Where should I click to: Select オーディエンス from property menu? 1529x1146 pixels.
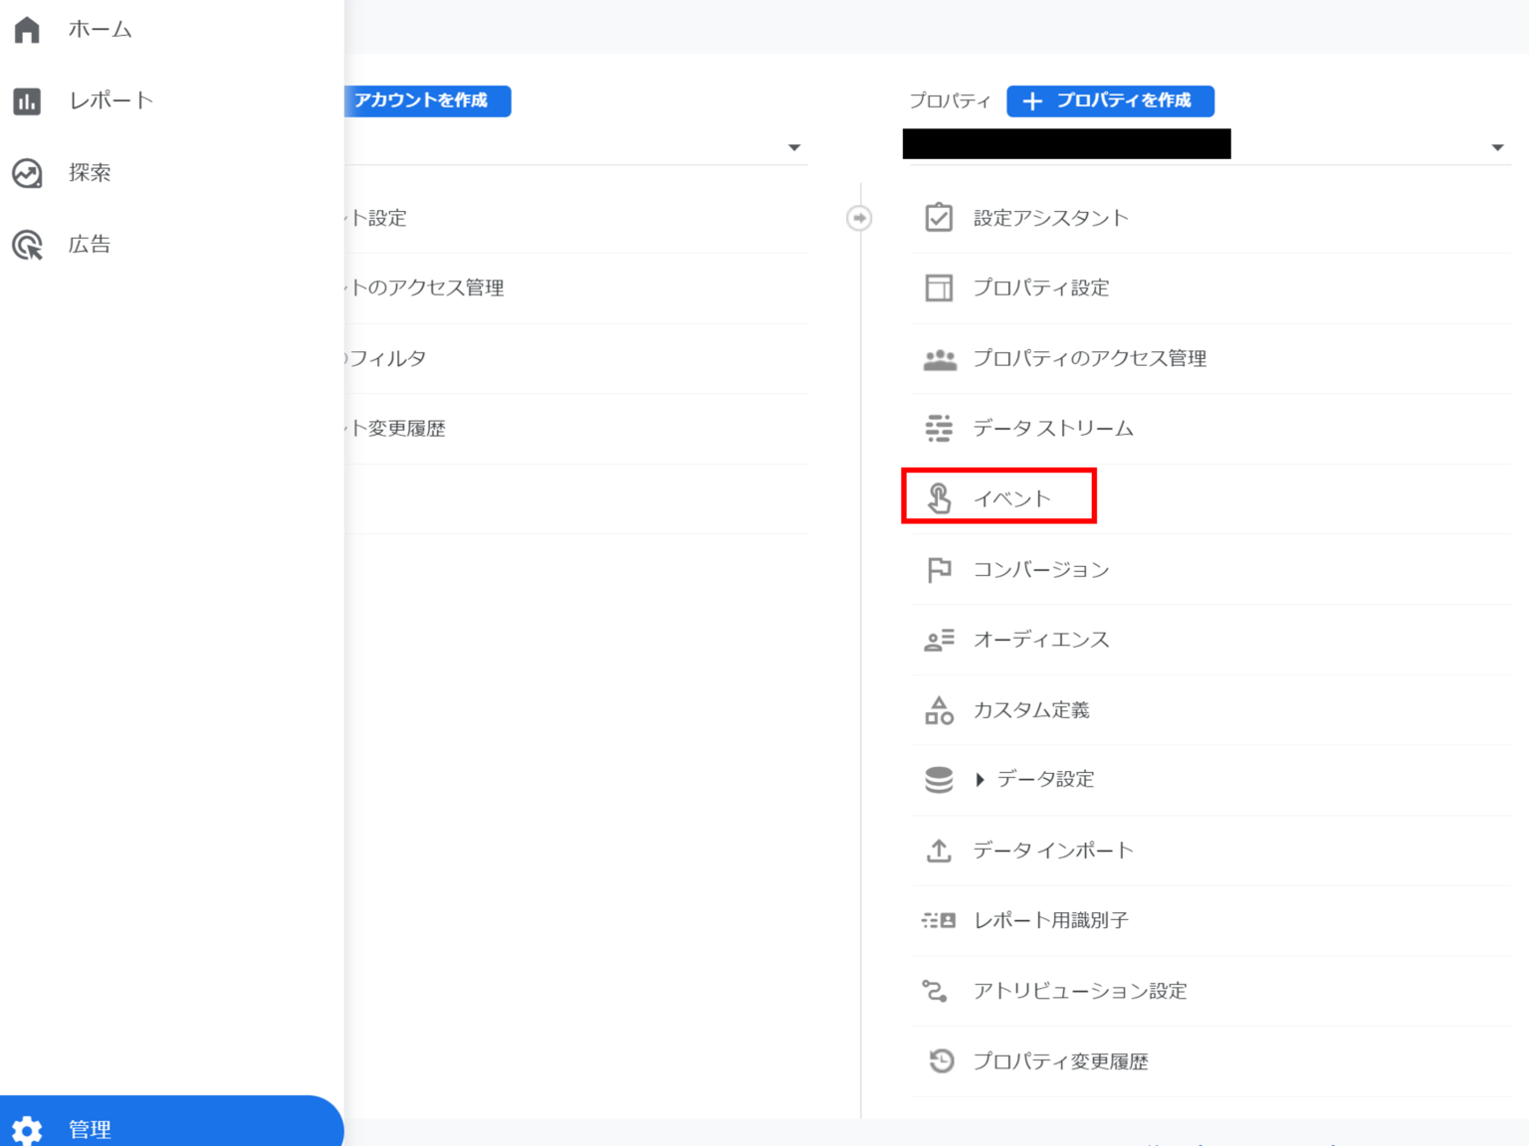1040,640
